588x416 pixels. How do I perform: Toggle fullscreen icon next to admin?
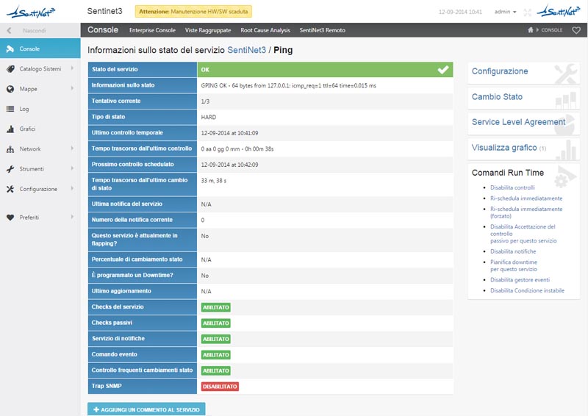click(x=527, y=12)
